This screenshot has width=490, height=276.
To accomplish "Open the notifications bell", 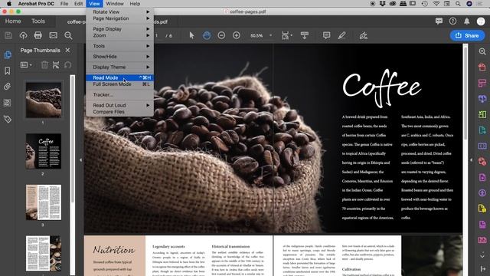I will pyautogui.click(x=466, y=21).
